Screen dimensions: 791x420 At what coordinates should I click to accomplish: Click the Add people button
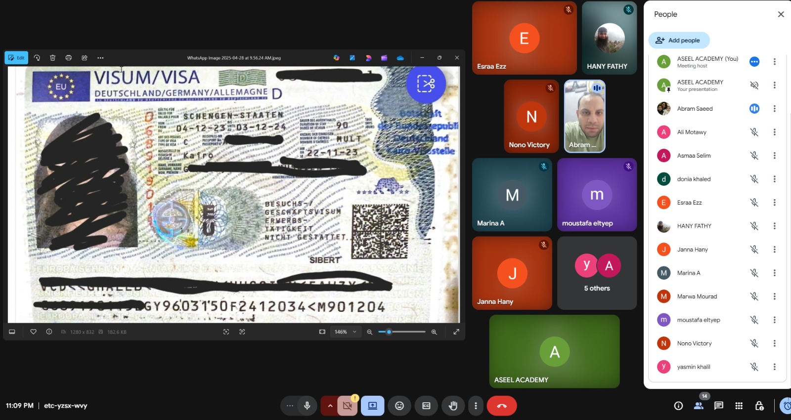point(678,41)
